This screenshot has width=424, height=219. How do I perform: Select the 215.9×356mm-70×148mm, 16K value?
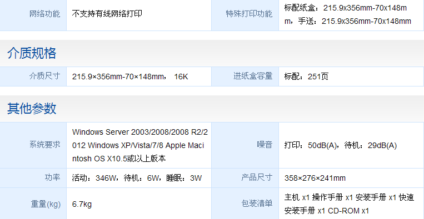click(130, 77)
